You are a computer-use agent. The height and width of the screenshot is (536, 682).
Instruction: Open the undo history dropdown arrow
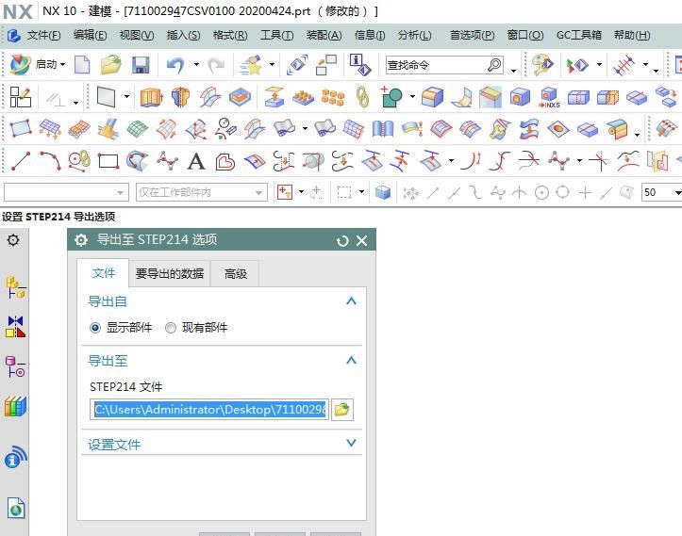coord(196,65)
